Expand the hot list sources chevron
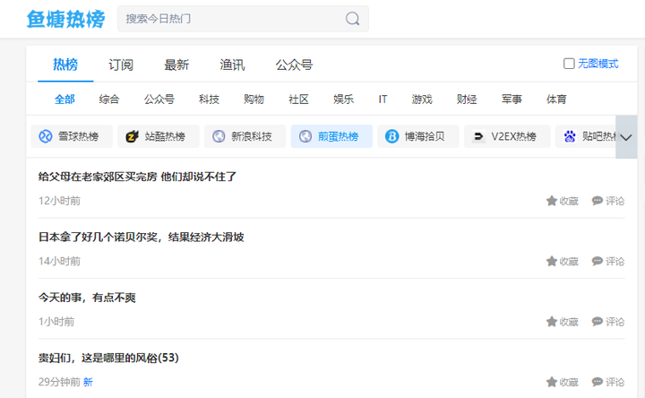The height and width of the screenshot is (398, 645). click(626, 137)
